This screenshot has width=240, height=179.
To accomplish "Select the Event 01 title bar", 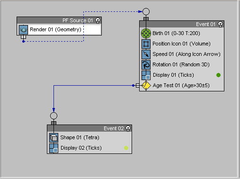I will [182, 24].
